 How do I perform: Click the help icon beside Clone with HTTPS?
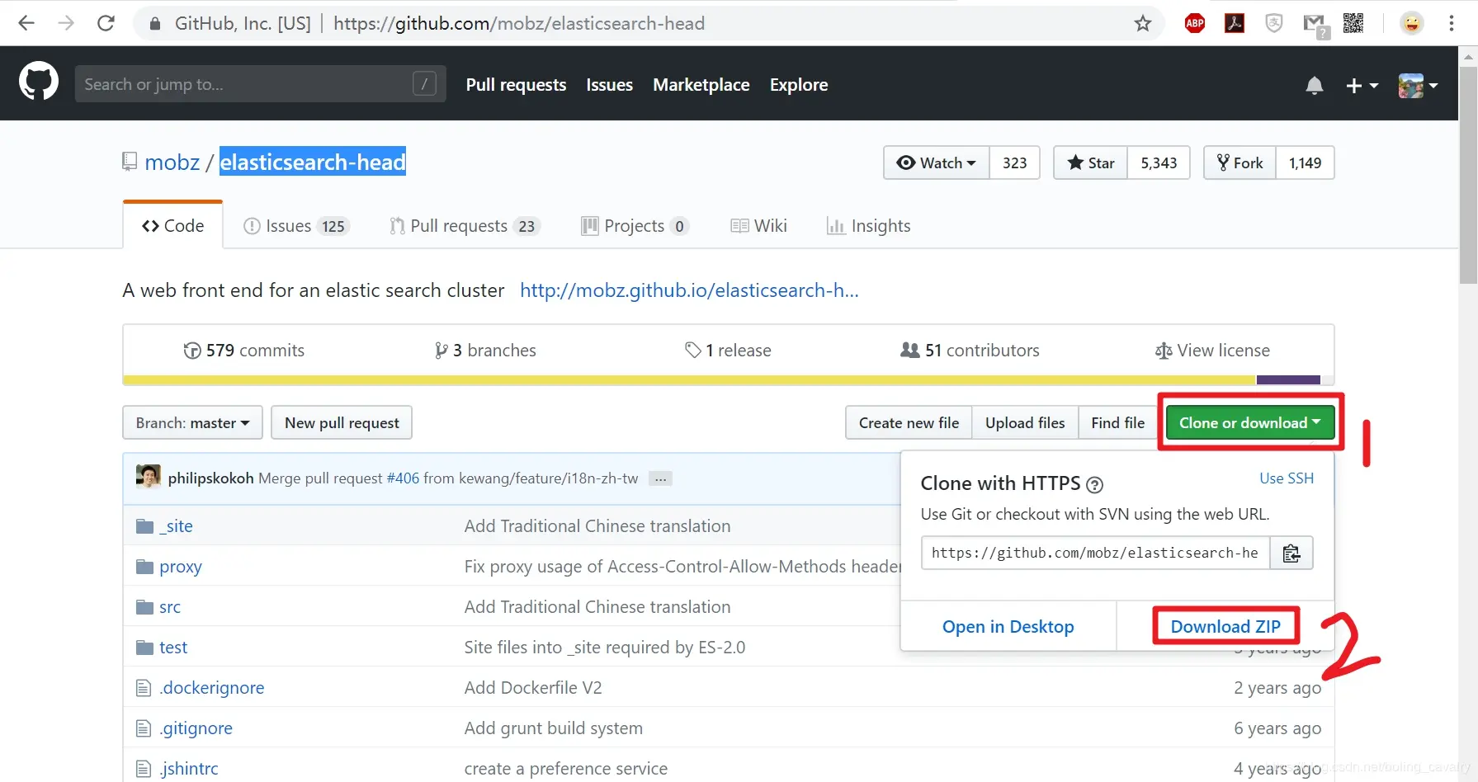(x=1094, y=485)
